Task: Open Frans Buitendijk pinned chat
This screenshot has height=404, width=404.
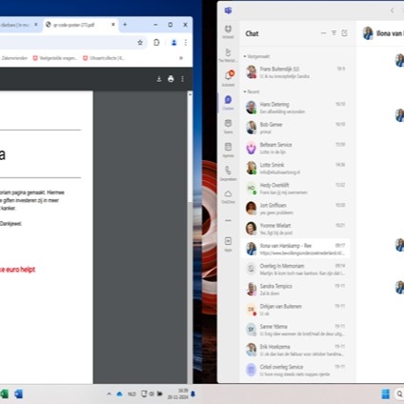Action: (295, 72)
